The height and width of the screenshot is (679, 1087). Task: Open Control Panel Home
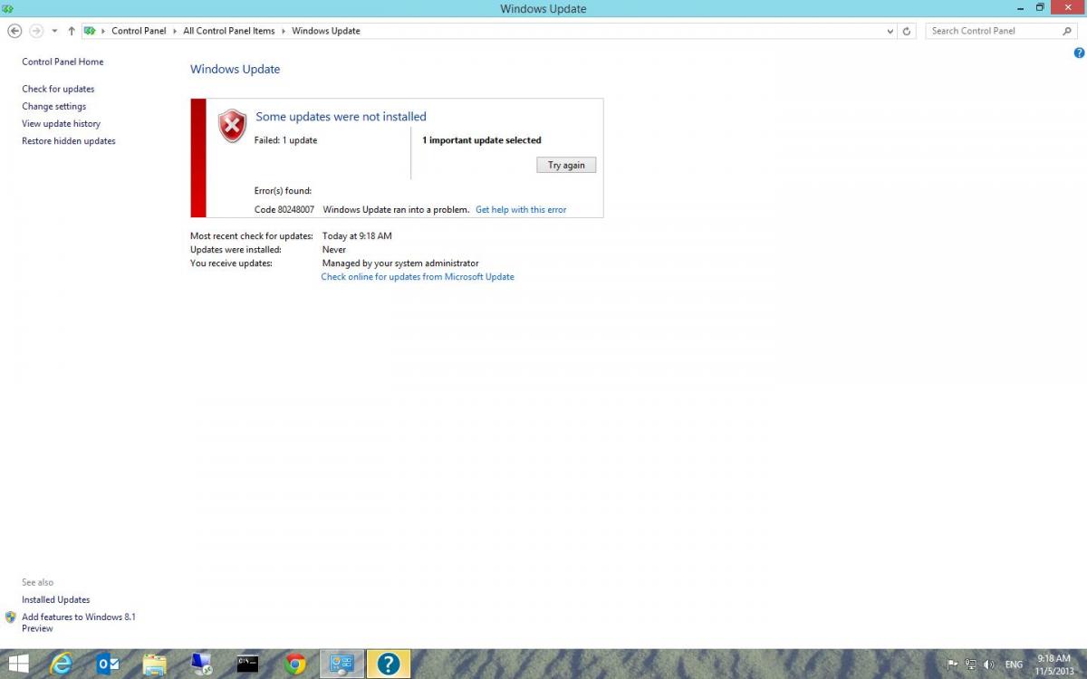coord(63,62)
